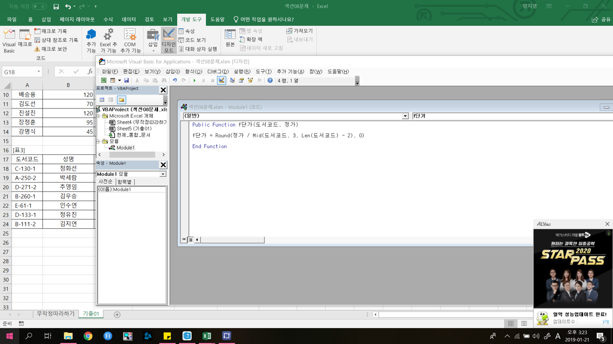
Task: Select Sheet5 (기출01) in the project tree
Action: coord(134,129)
